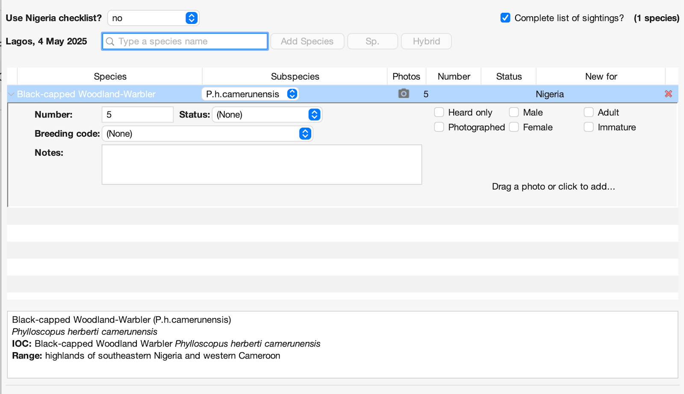Viewport: 684px width, 394px height.
Task: Click the camera icon in Photos column
Action: (x=404, y=93)
